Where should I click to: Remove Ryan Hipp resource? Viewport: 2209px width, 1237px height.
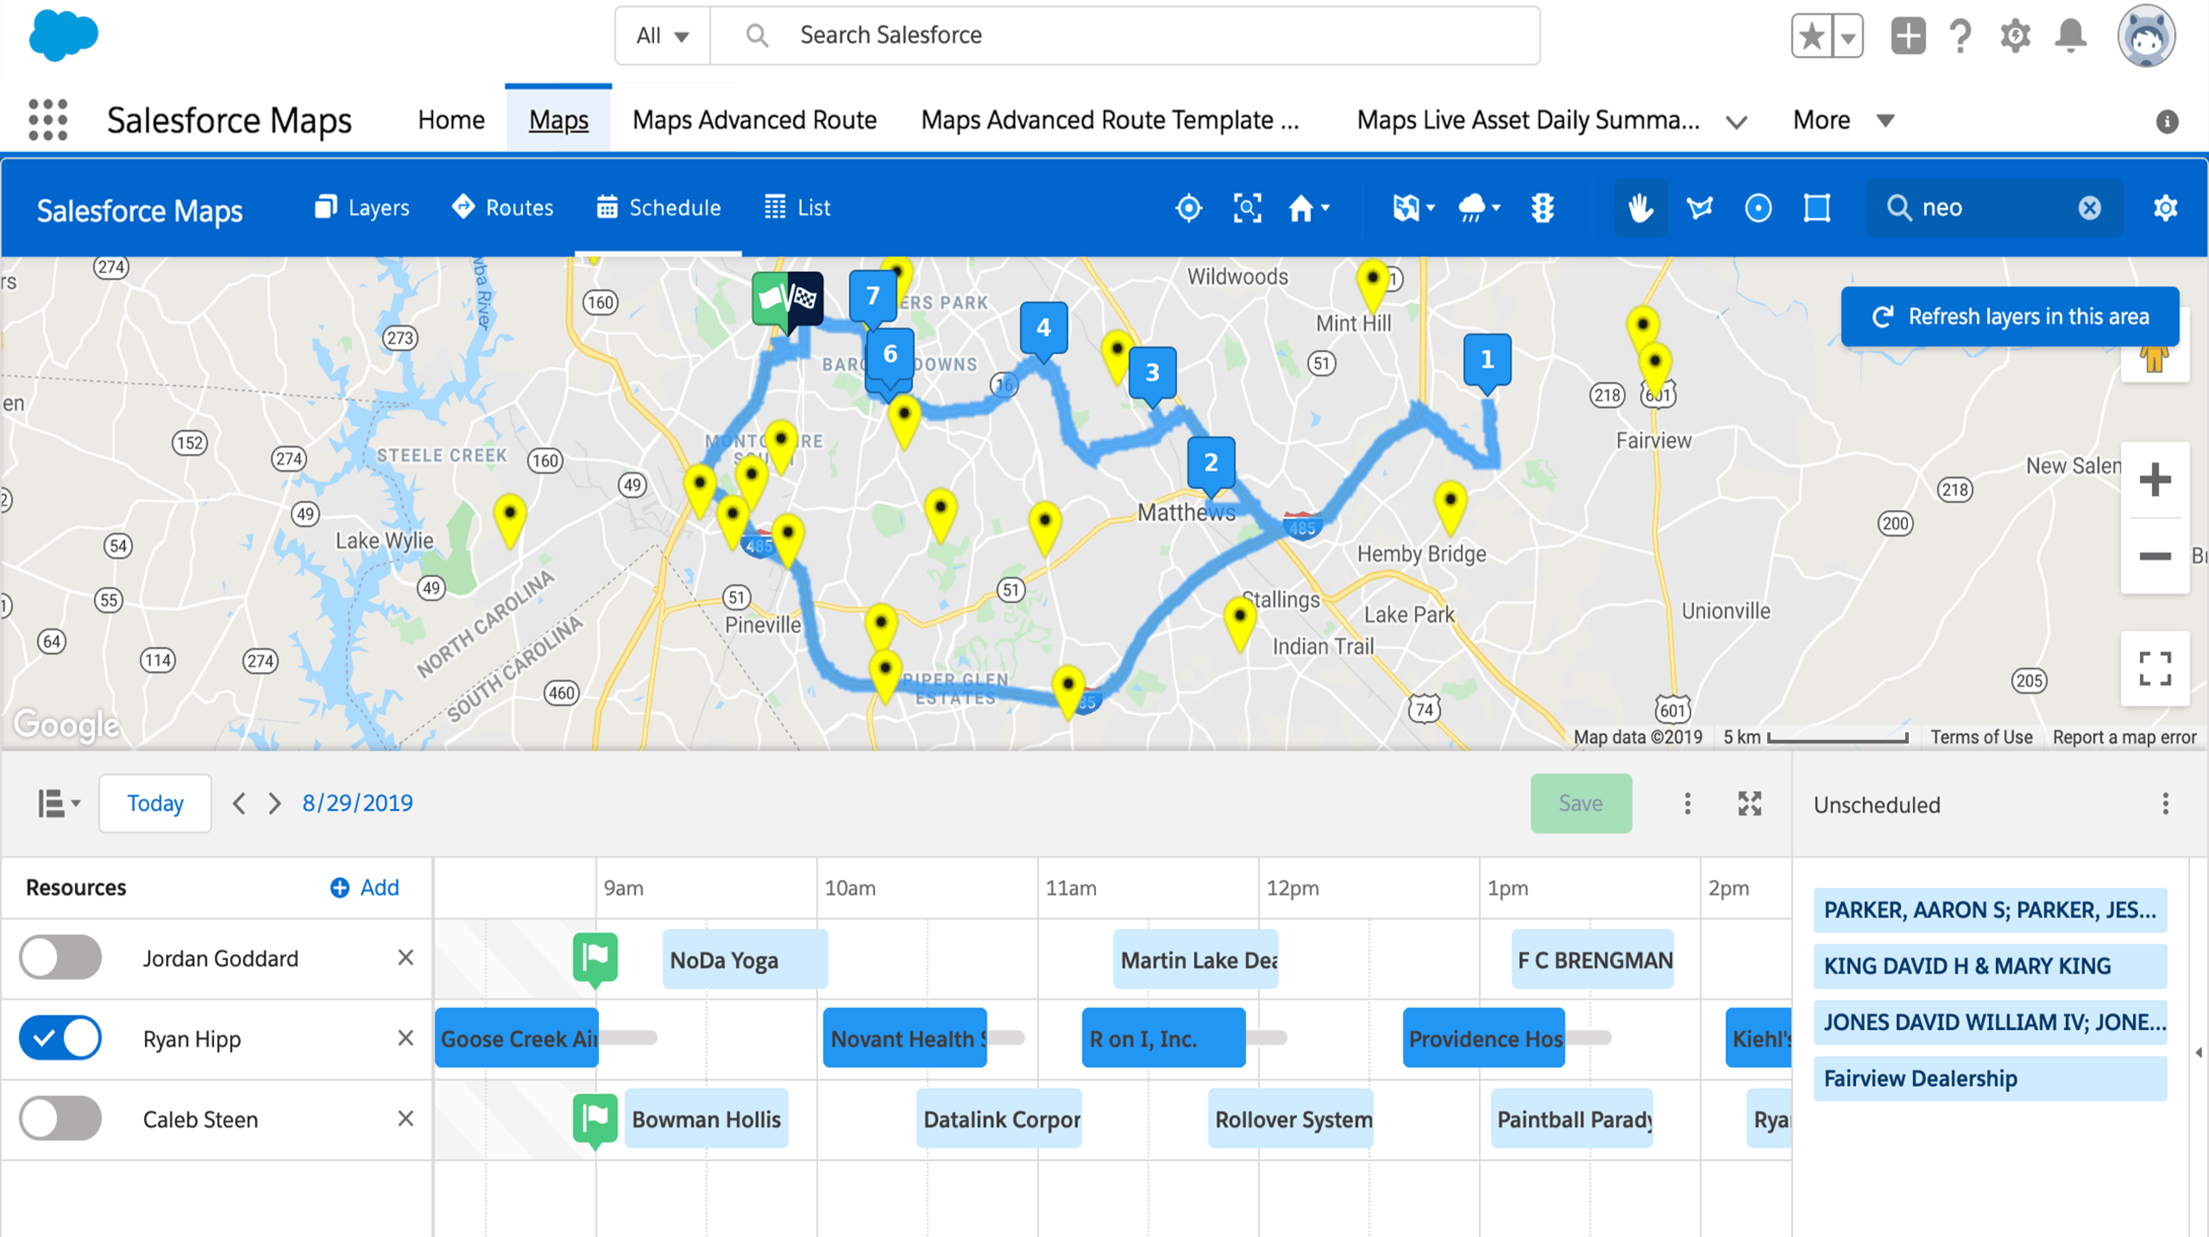406,1038
